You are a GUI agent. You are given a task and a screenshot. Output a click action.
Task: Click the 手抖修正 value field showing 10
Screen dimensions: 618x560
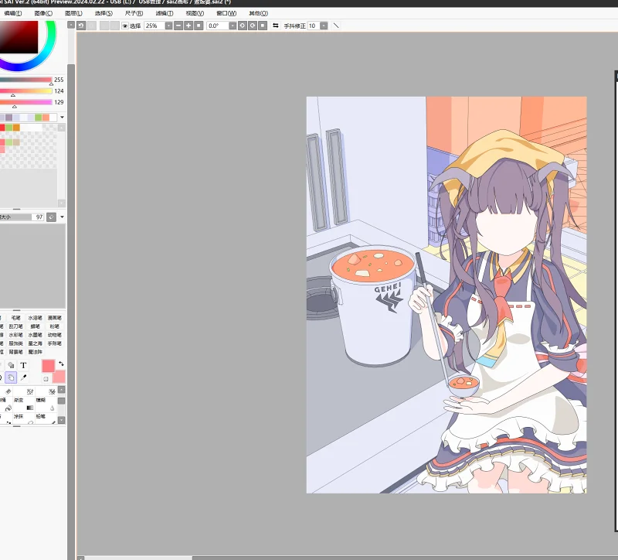click(x=314, y=26)
